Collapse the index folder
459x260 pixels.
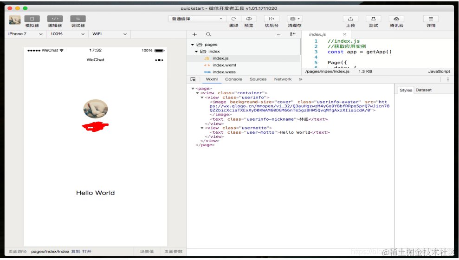pyautogui.click(x=196, y=52)
